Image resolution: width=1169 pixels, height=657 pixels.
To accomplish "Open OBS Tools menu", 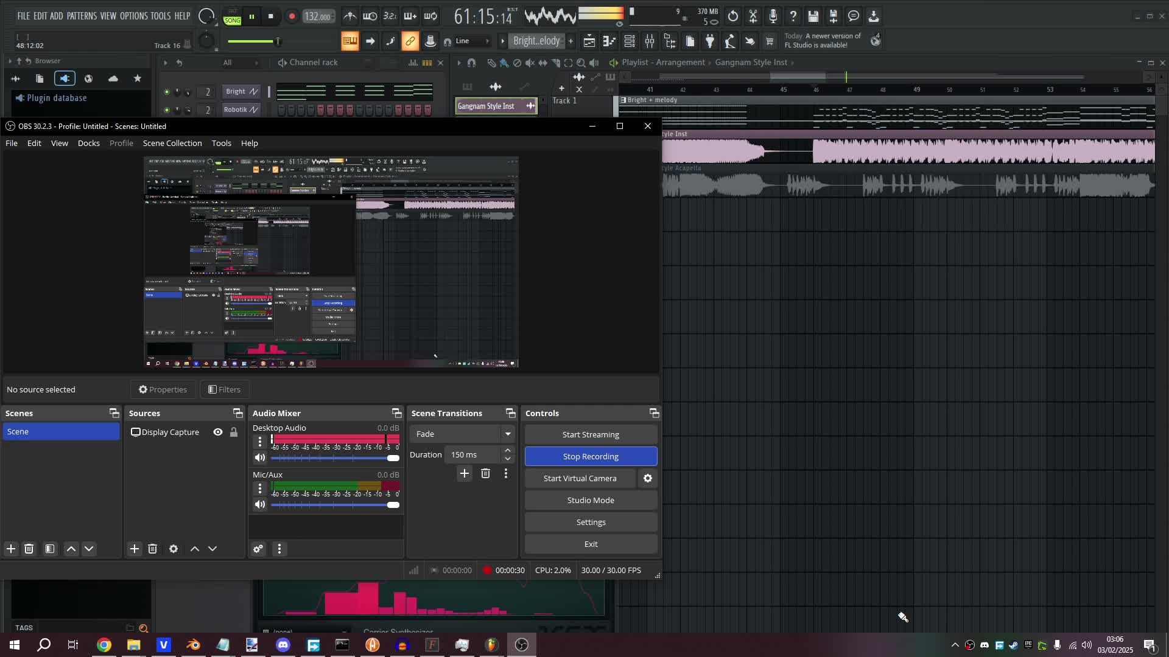I will point(222,143).
